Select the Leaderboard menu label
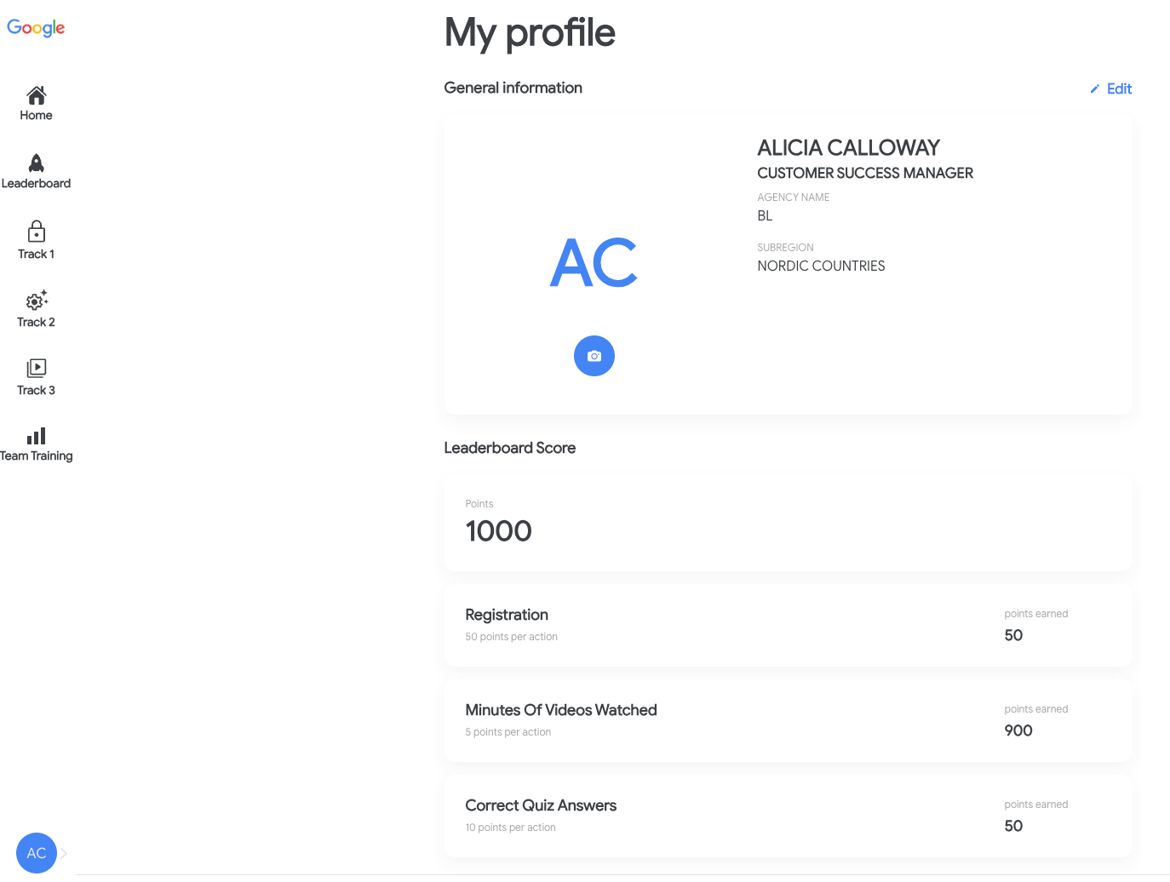This screenshot has height=882, width=1170. (36, 183)
